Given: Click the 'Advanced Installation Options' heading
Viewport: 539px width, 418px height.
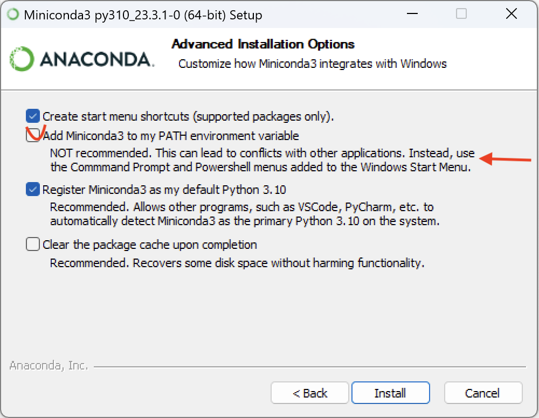Looking at the screenshot, I should (263, 44).
